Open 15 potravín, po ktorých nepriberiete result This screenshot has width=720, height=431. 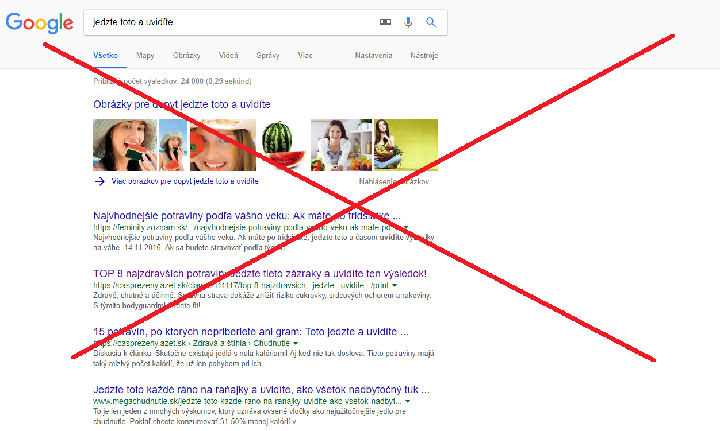point(251,332)
